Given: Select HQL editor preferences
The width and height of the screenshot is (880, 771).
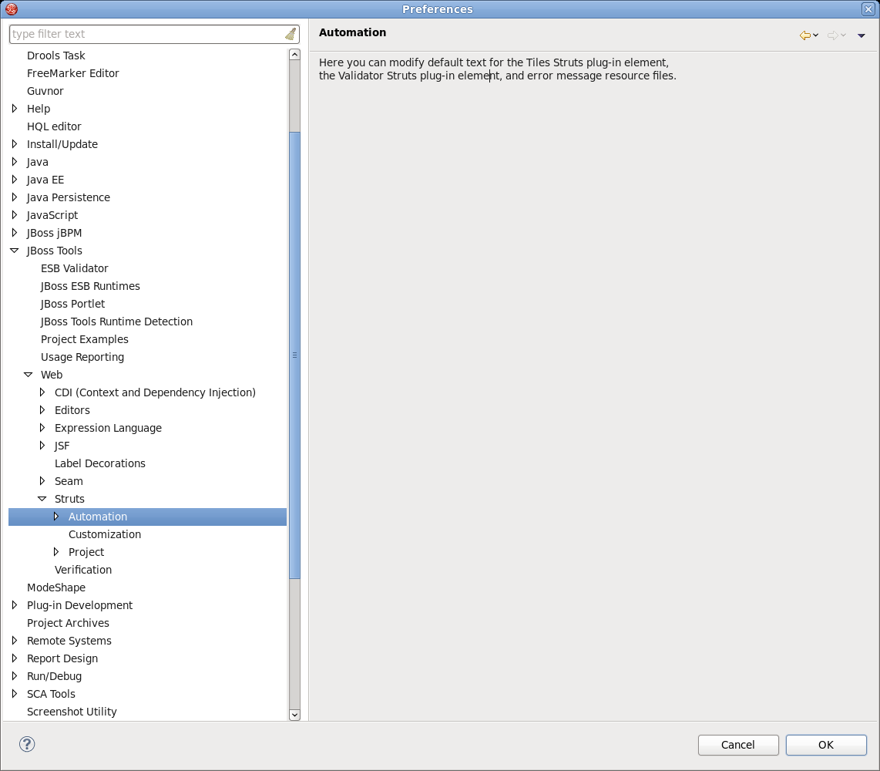Looking at the screenshot, I should [55, 126].
